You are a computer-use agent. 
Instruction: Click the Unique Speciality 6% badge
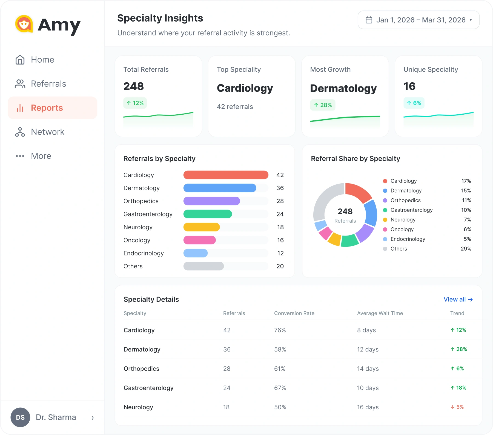pyautogui.click(x=414, y=103)
